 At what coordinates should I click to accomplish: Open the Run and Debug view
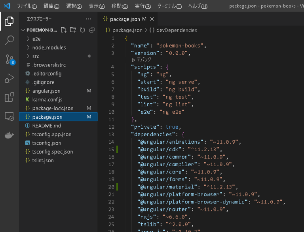pyautogui.click(x=9, y=78)
